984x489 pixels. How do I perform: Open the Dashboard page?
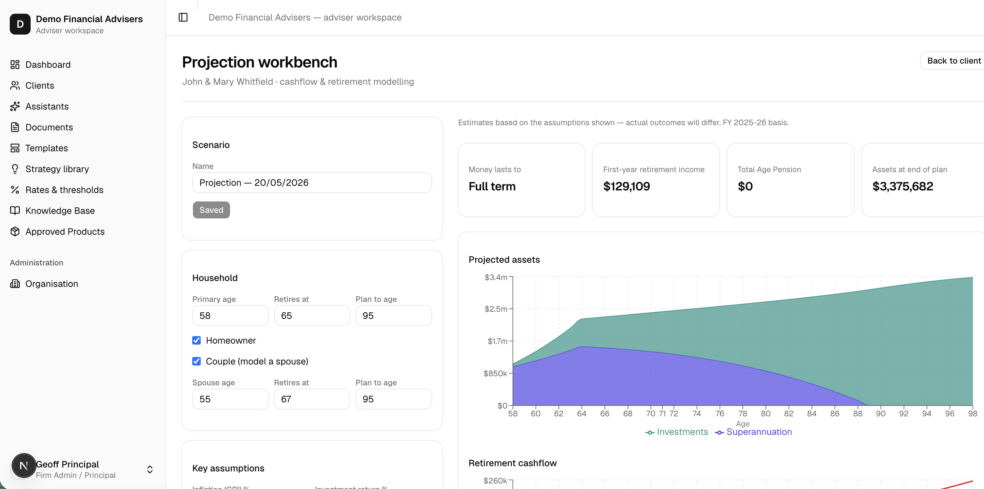point(48,65)
